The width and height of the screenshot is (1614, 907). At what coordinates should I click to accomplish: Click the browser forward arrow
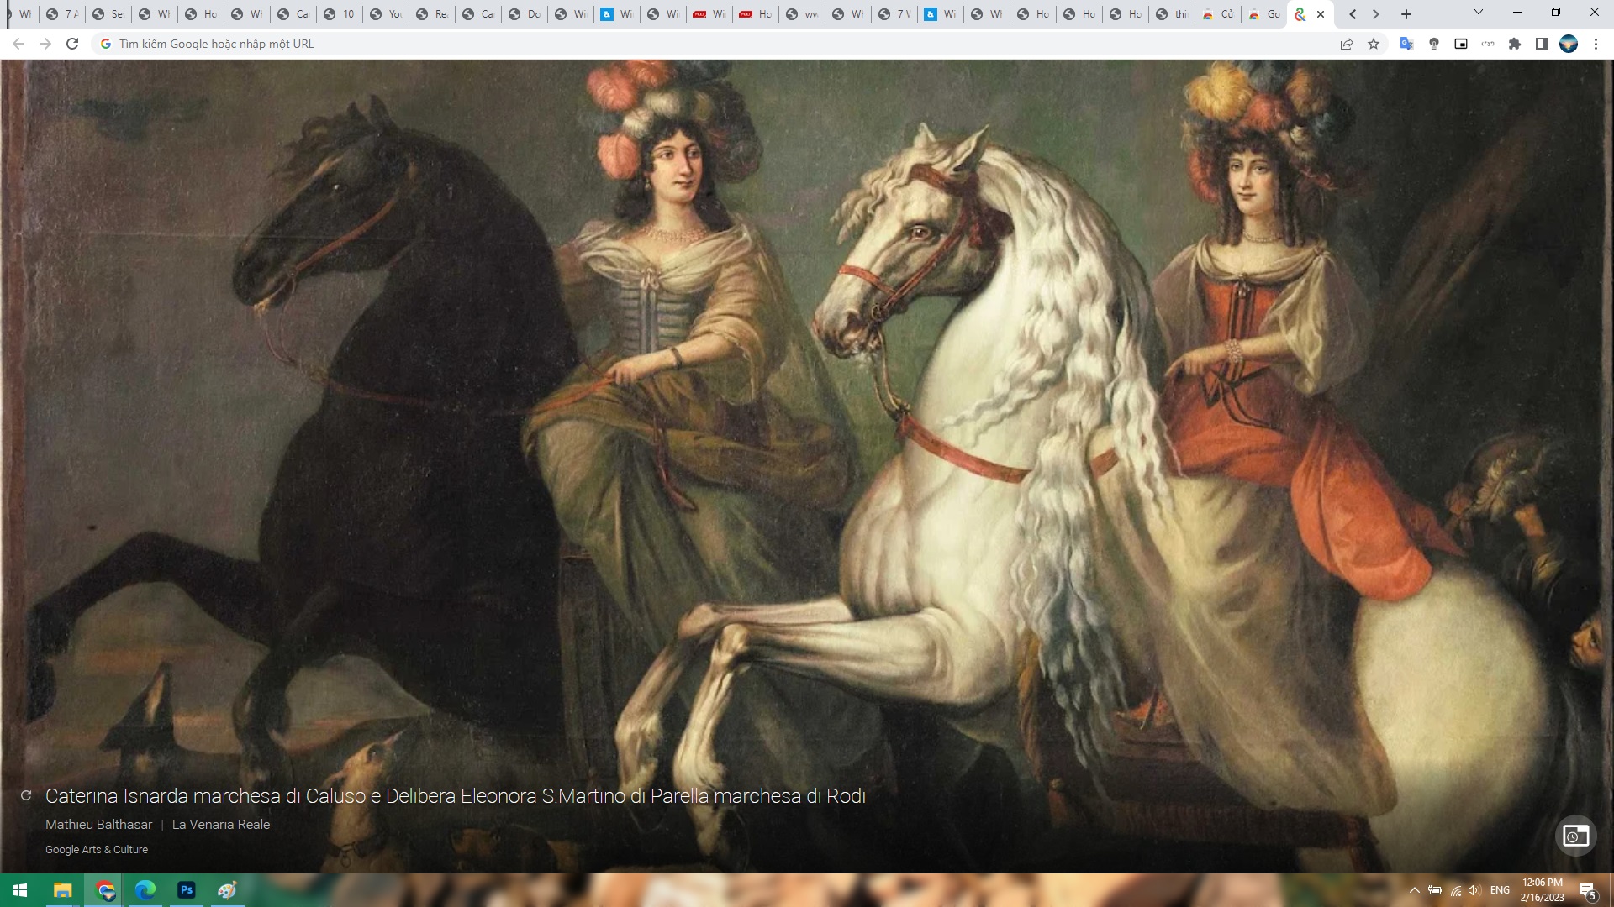tap(45, 44)
